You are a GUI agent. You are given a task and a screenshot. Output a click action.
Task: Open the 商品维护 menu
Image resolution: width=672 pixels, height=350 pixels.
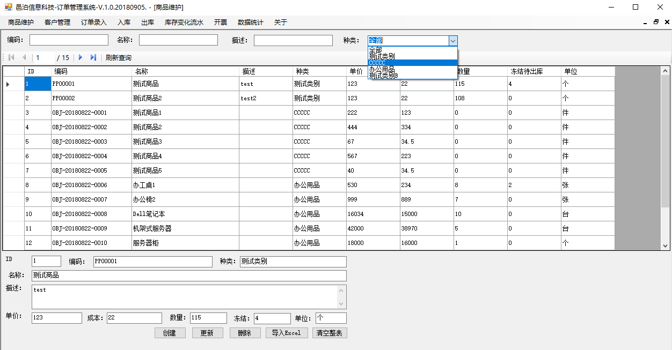[x=21, y=23]
